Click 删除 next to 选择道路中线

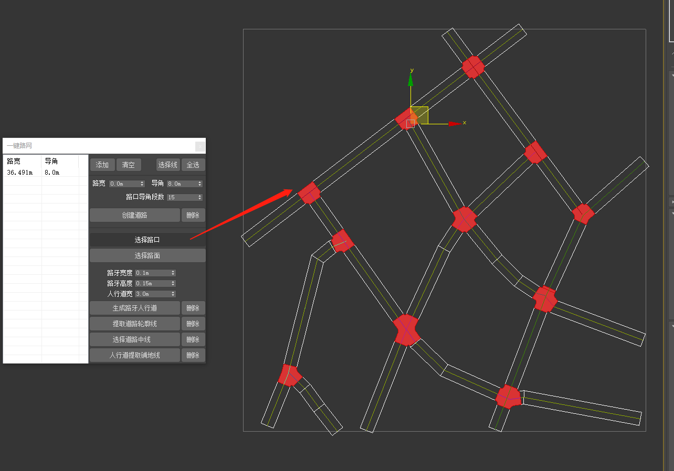(193, 339)
